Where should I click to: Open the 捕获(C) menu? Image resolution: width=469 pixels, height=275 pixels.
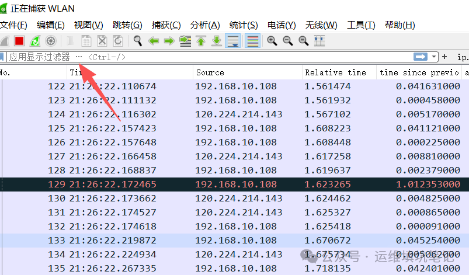[x=166, y=25]
